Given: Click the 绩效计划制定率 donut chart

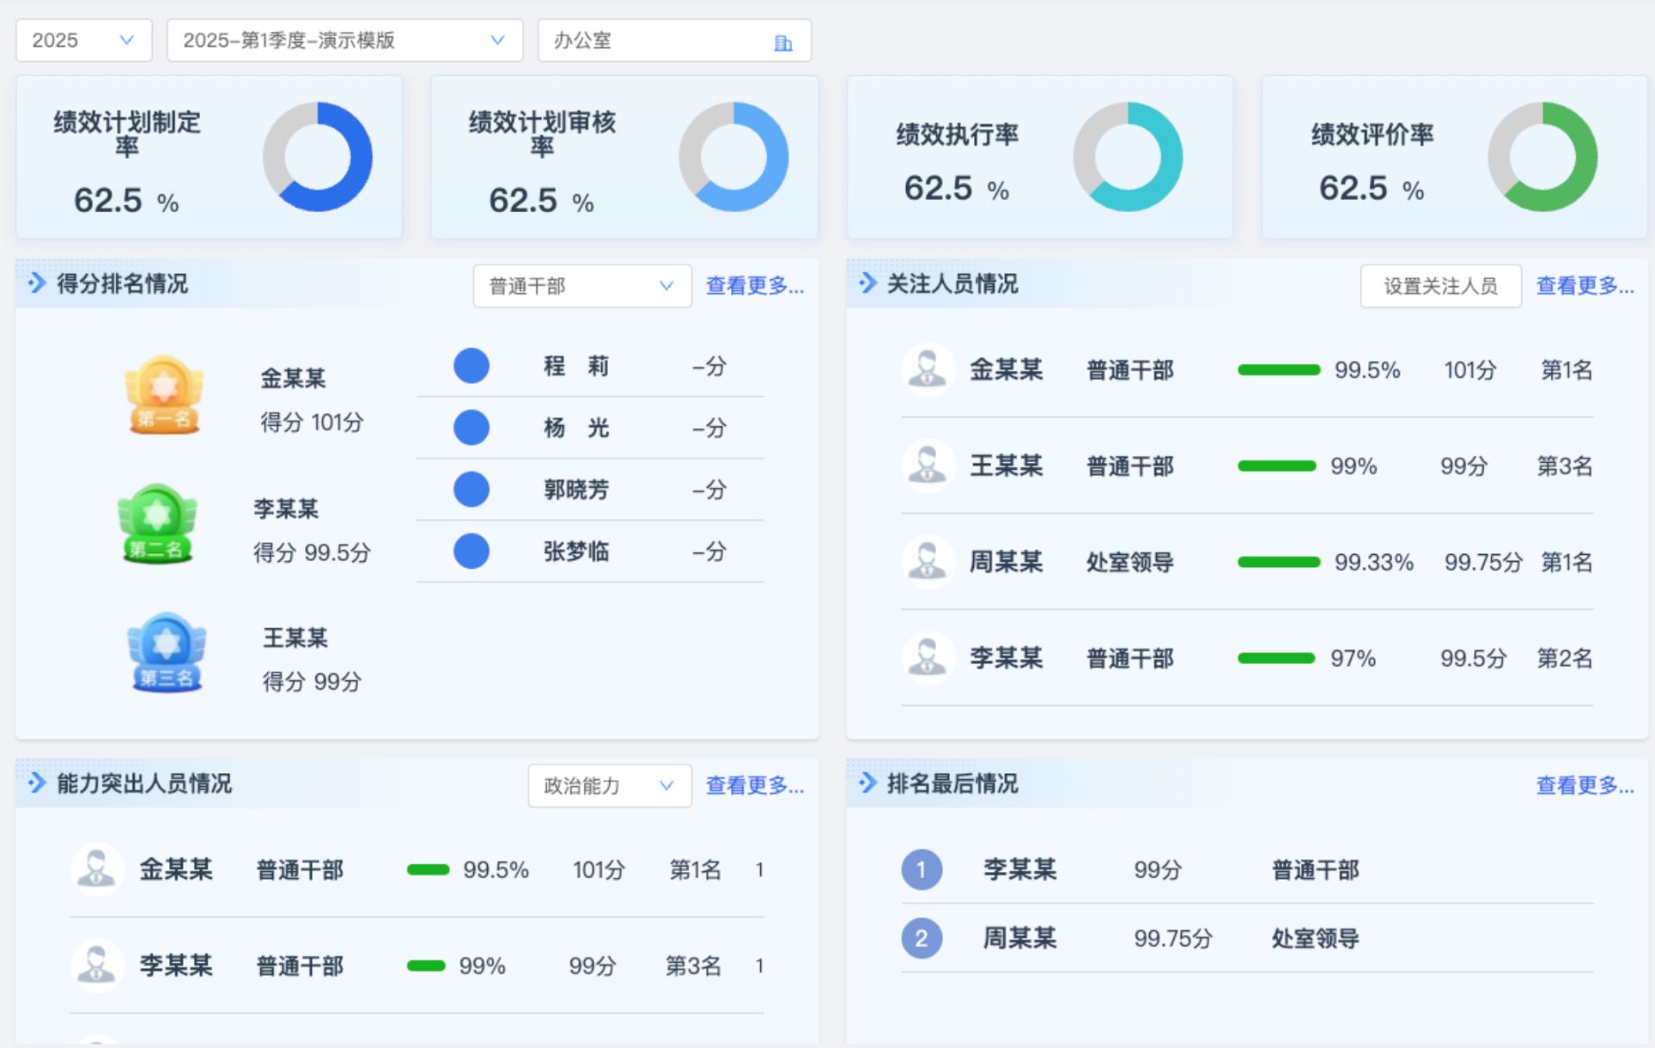Looking at the screenshot, I should coord(317,157).
